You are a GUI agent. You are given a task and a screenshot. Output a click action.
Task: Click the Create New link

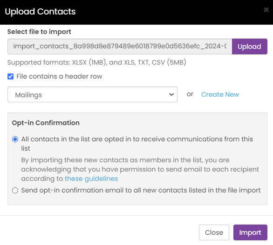tap(220, 94)
